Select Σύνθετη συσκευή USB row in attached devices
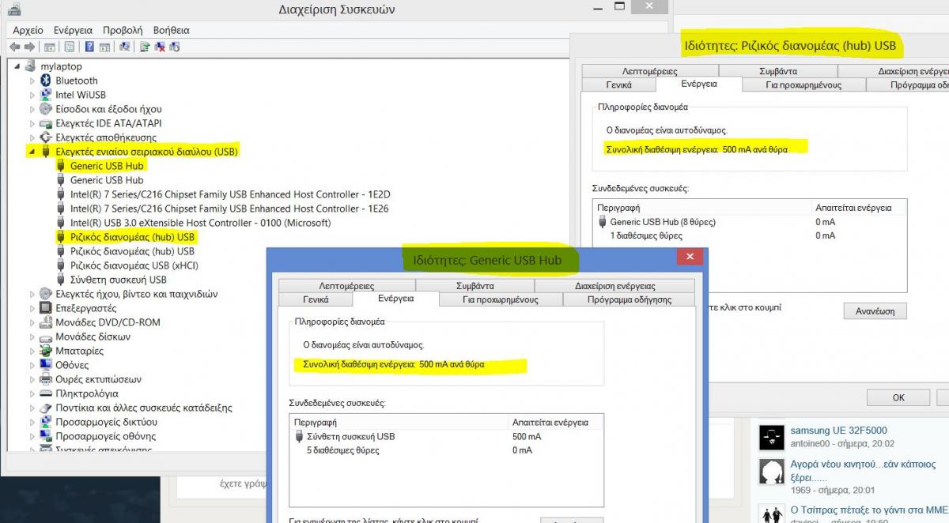949x523 pixels. coord(446,436)
